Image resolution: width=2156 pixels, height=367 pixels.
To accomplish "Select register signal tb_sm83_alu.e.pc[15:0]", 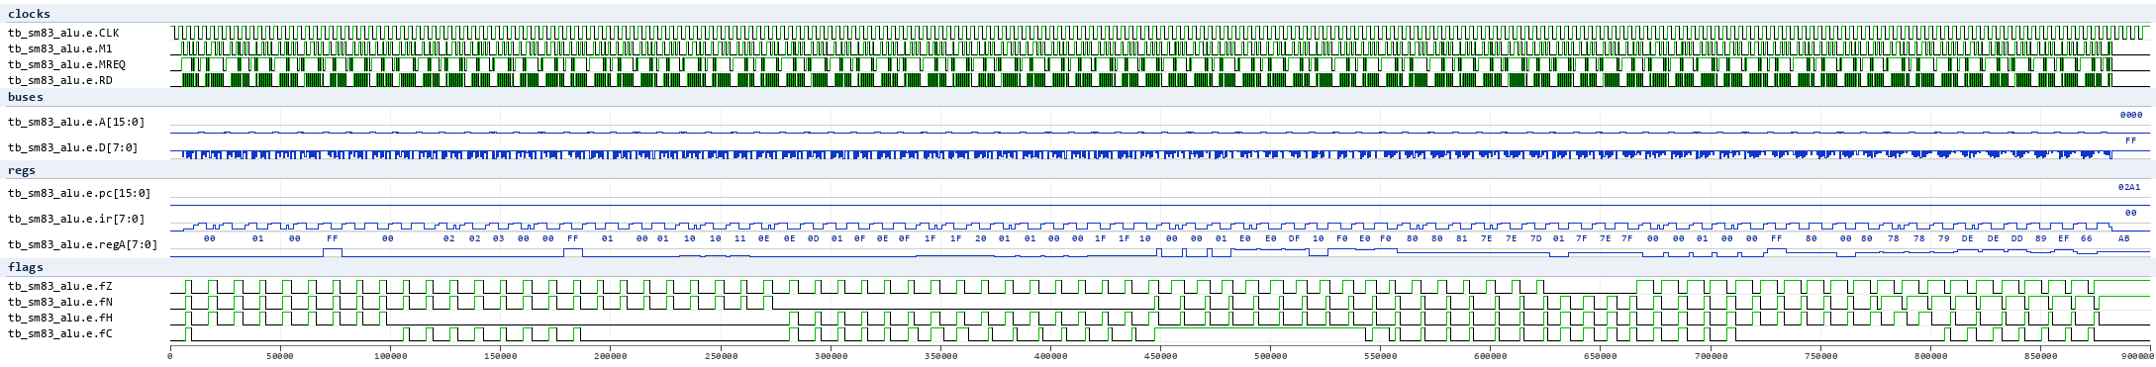I will click(x=79, y=193).
